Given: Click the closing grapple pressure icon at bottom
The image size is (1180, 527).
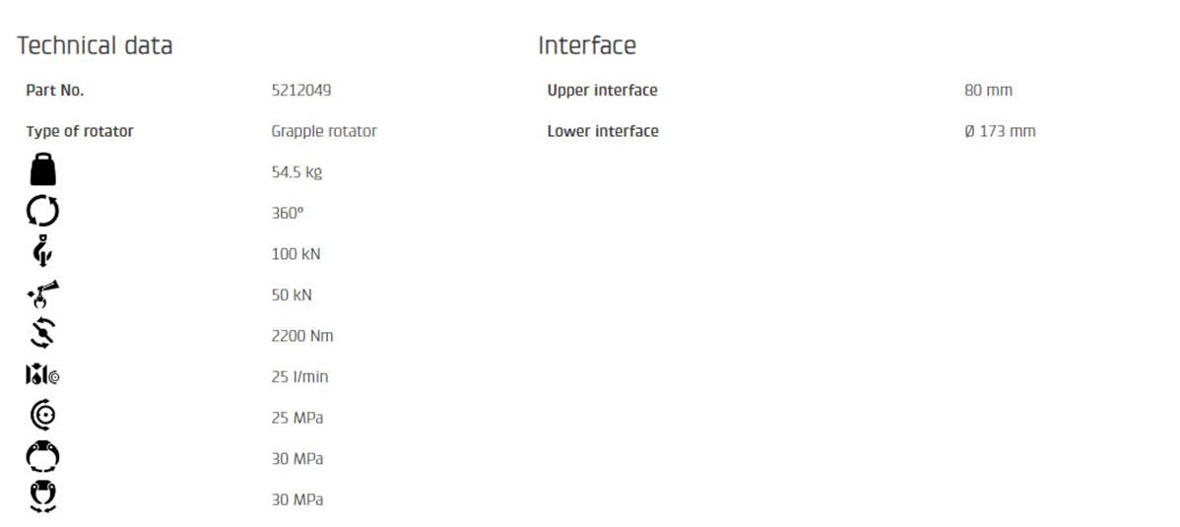Looking at the screenshot, I should 43,497.
